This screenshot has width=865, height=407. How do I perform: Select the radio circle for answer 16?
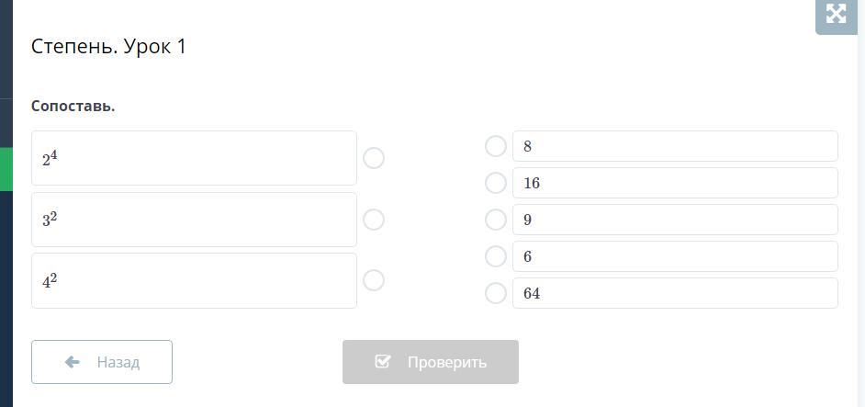pyautogui.click(x=496, y=183)
